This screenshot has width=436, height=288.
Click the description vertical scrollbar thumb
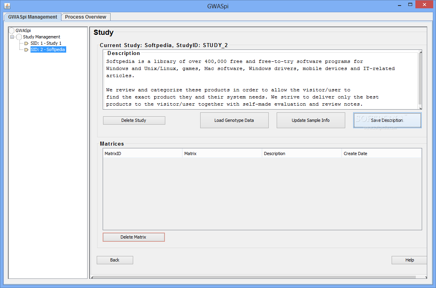pyautogui.click(x=420, y=80)
